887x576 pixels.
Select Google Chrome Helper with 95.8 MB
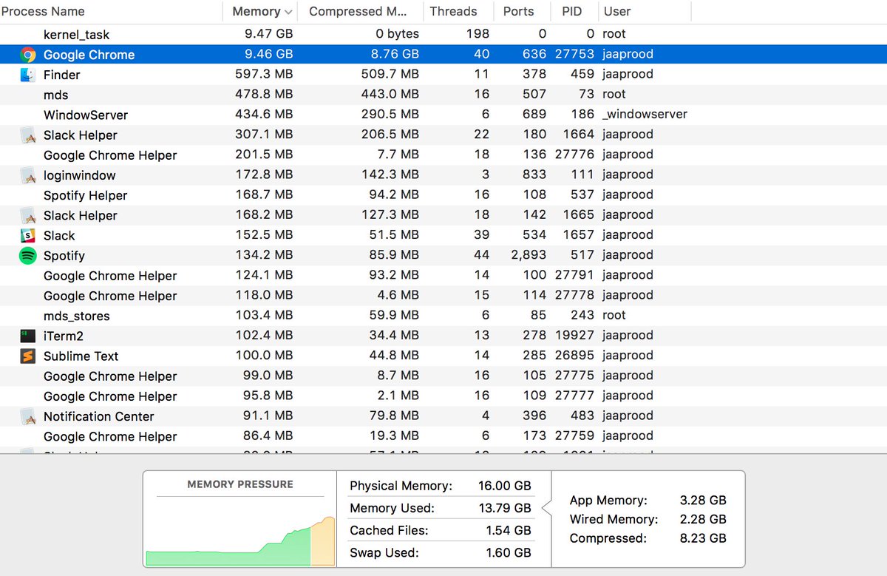(x=110, y=396)
